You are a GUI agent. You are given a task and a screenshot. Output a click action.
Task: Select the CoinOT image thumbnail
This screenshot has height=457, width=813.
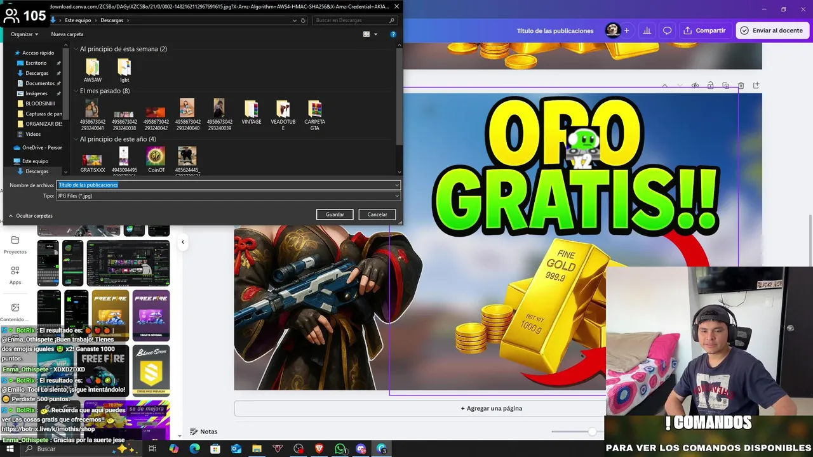[x=156, y=160]
